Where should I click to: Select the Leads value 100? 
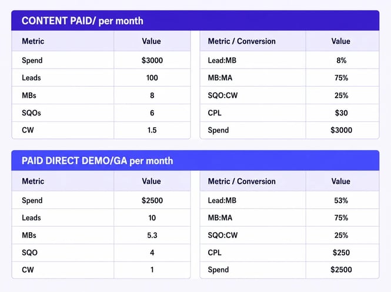(152, 78)
